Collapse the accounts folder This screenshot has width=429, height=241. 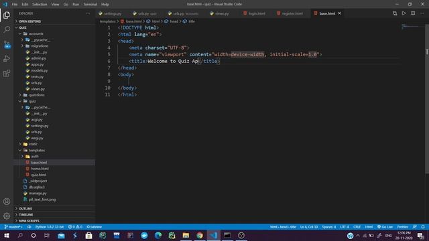tap(55, 33)
